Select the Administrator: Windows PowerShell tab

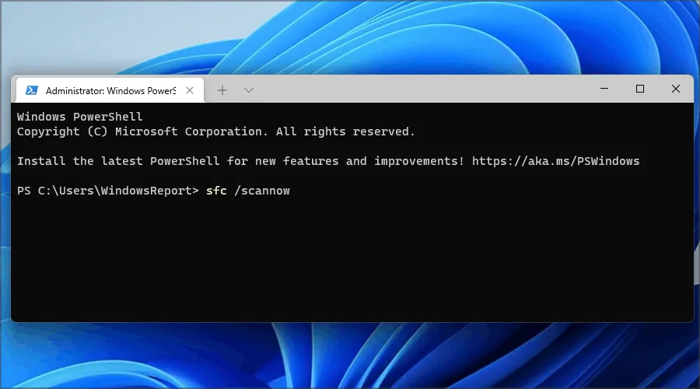109,90
